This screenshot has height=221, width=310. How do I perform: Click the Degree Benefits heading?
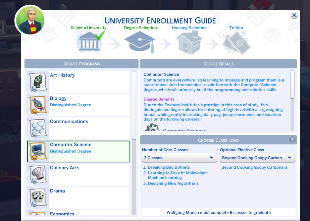[x=159, y=99]
